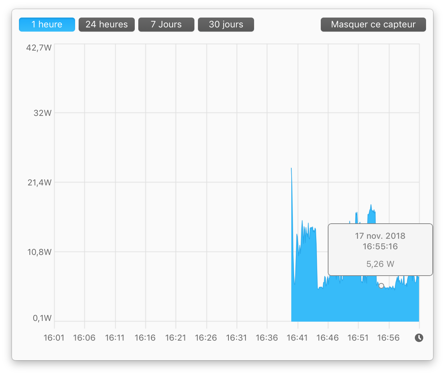Click the clock icon below the graph

click(419, 338)
